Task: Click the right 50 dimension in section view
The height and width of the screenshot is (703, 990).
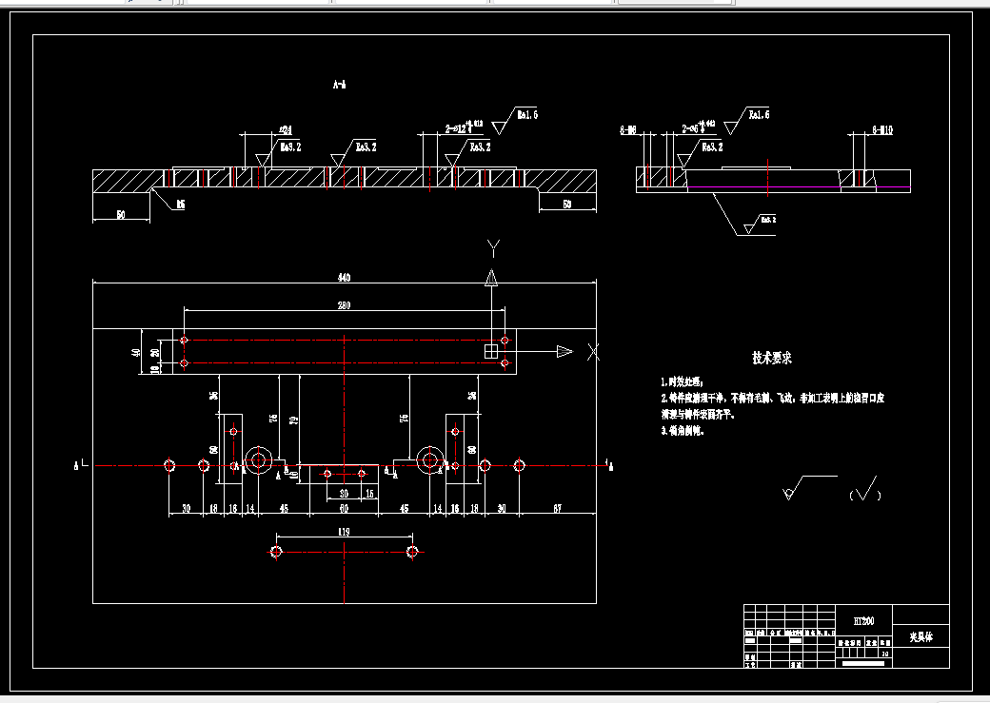Action: [x=567, y=205]
